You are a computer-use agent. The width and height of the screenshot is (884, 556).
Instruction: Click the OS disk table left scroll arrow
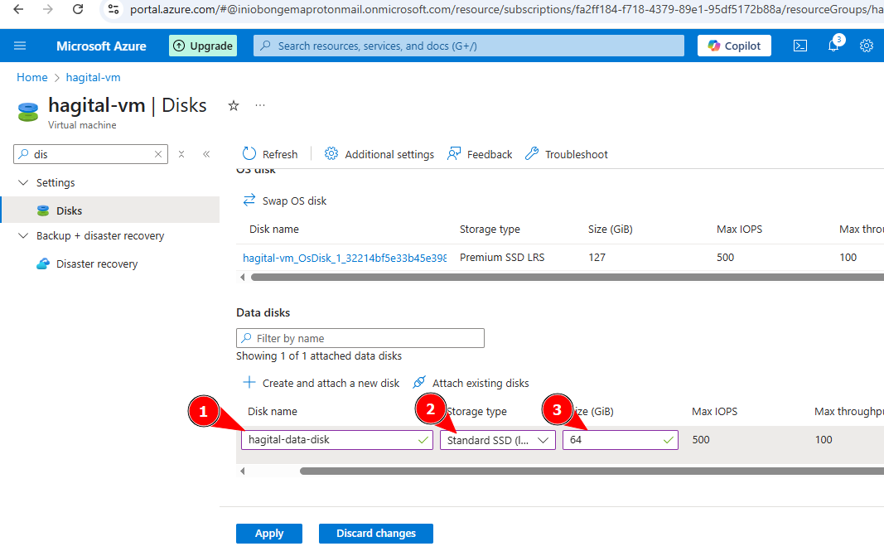click(243, 277)
